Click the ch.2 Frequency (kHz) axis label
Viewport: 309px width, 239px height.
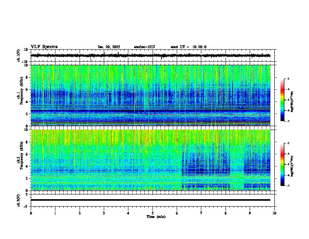pyautogui.click(x=21, y=155)
